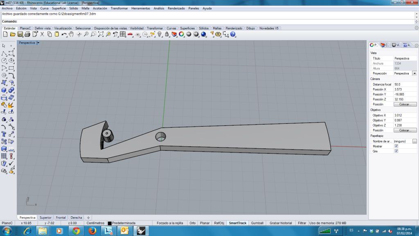Image resolution: width=419 pixels, height=236 pixels.
Task: Click Centímetros units in status bar
Action: click(x=95, y=223)
